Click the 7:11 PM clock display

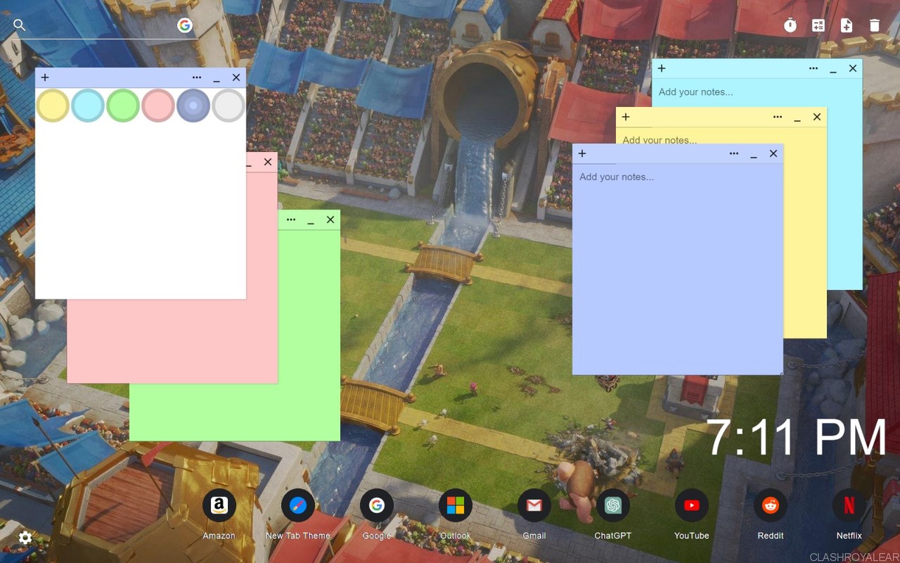tap(796, 436)
